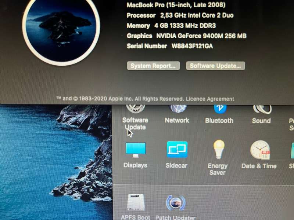Open Sidecar preferences icon
This screenshot has height=220, width=294.
[177, 150]
